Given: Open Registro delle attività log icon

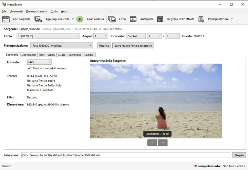Looking at the screenshot, I should tap(160, 19).
